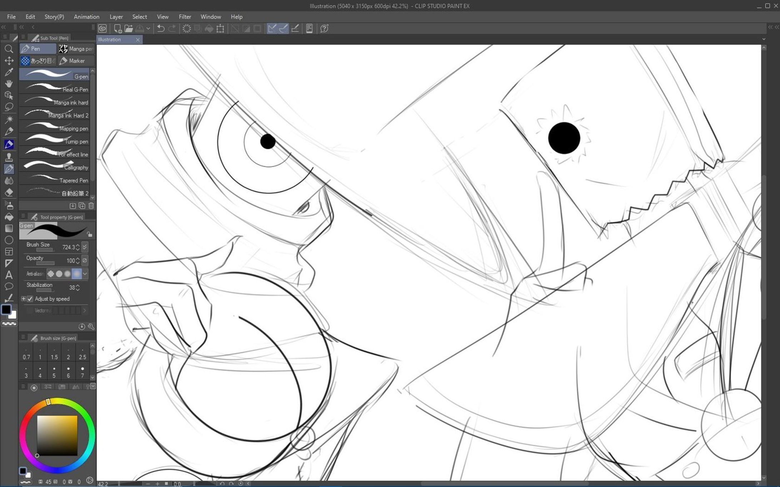Viewport: 780px width, 487px height.
Task: Select the Text tool
Action: pyautogui.click(x=9, y=275)
